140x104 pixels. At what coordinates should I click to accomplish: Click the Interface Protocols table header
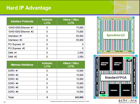tap(22, 21)
